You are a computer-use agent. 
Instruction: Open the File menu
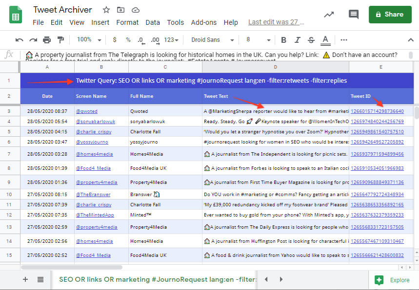click(38, 22)
